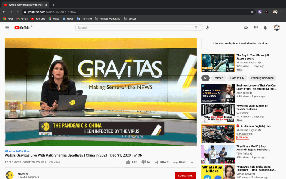
Task: Open title 'The Spy in Your Phone | Al Jazeera World'
Action: [x=252, y=57]
